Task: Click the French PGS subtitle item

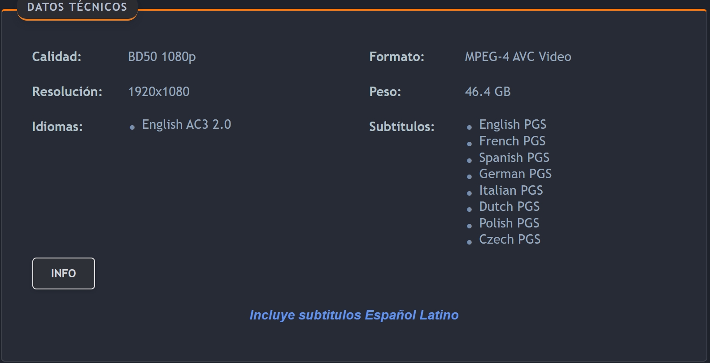Action: pyautogui.click(x=512, y=141)
